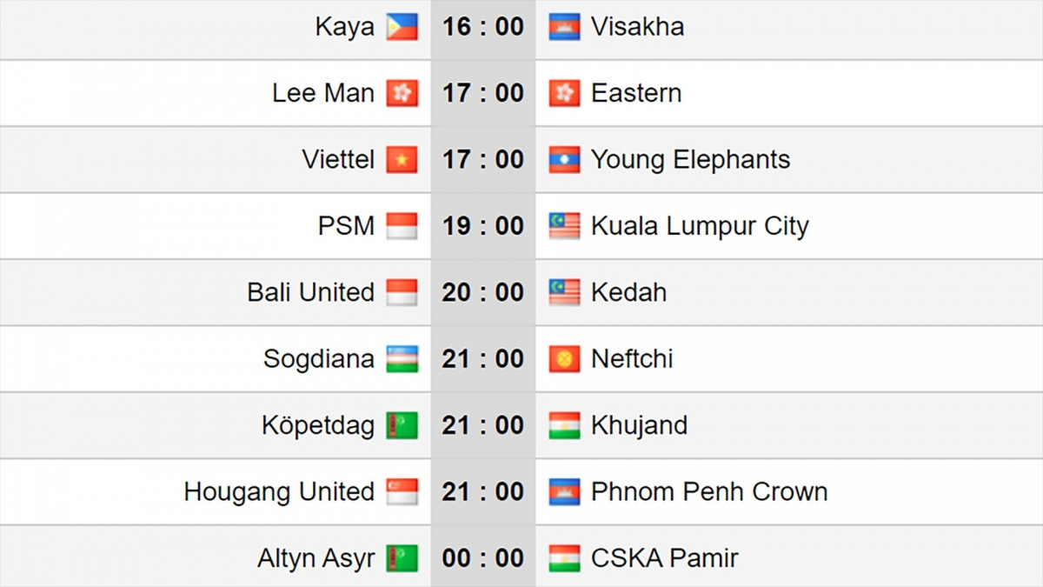Viewport: 1043px width, 587px height.
Task: Select the Khujand team name
Action: tap(639, 425)
